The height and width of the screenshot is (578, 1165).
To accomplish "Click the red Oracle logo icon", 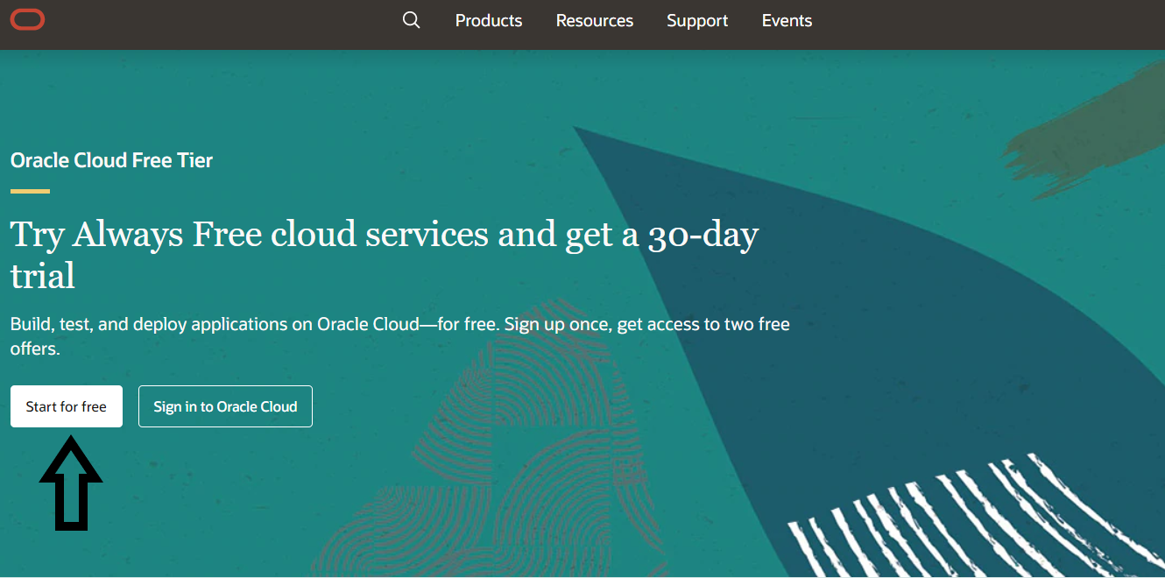I will (x=28, y=18).
